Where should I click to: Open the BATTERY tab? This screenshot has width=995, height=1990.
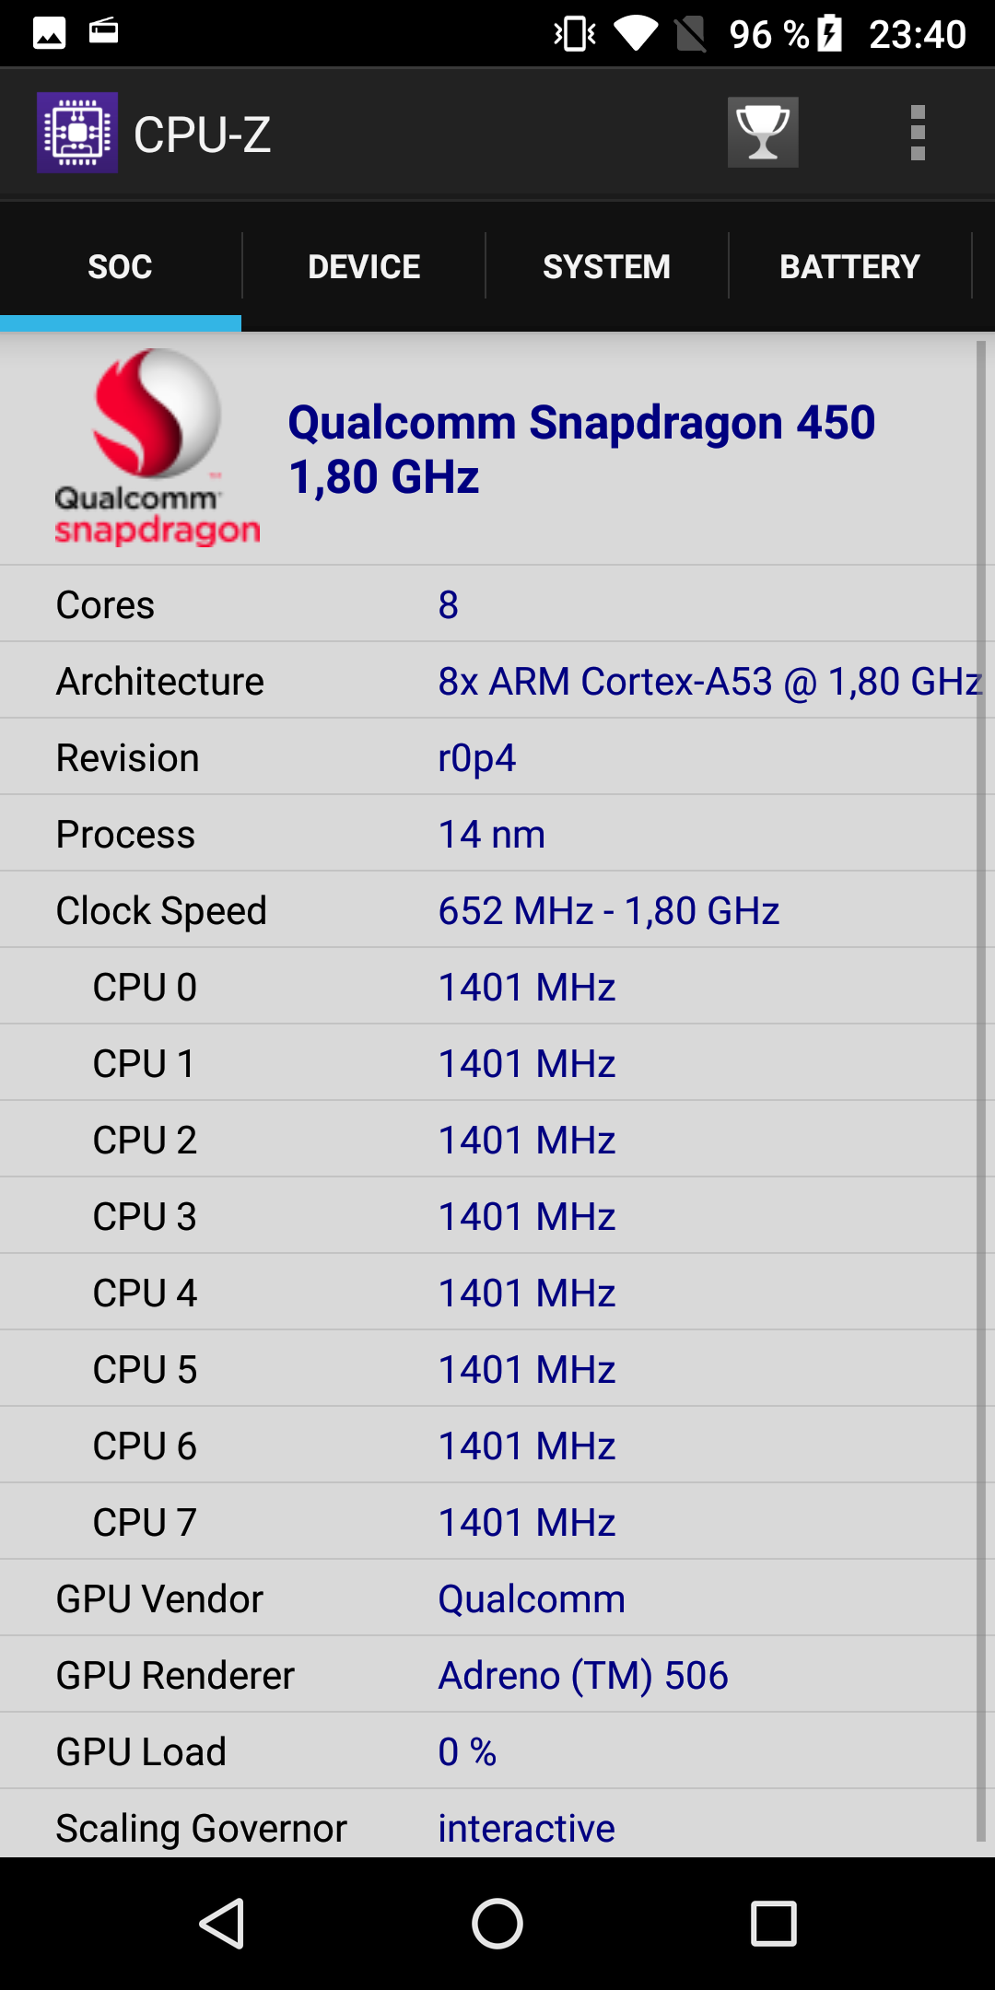(x=850, y=266)
